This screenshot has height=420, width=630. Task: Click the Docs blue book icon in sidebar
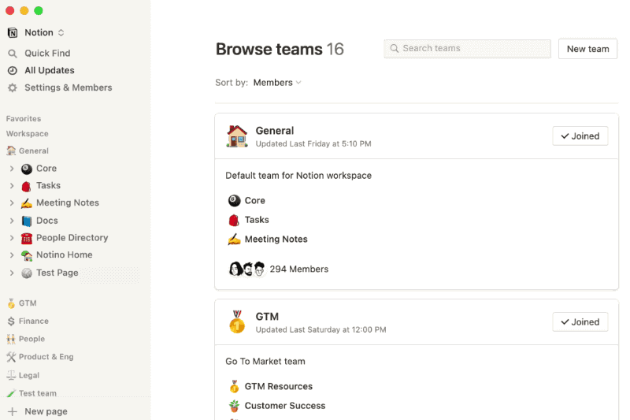(x=27, y=221)
